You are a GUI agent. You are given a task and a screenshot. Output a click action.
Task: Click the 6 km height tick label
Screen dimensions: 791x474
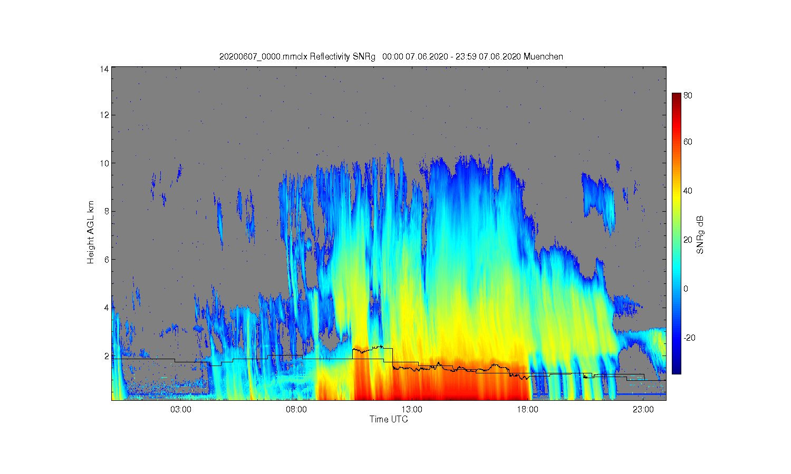[107, 260]
